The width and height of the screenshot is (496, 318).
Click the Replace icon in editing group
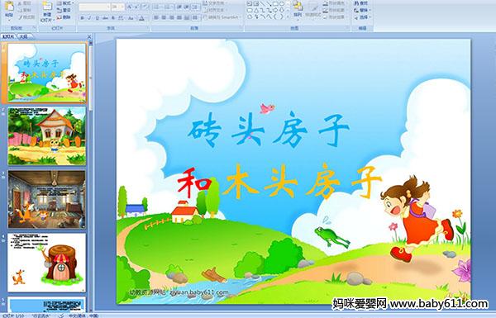point(363,10)
